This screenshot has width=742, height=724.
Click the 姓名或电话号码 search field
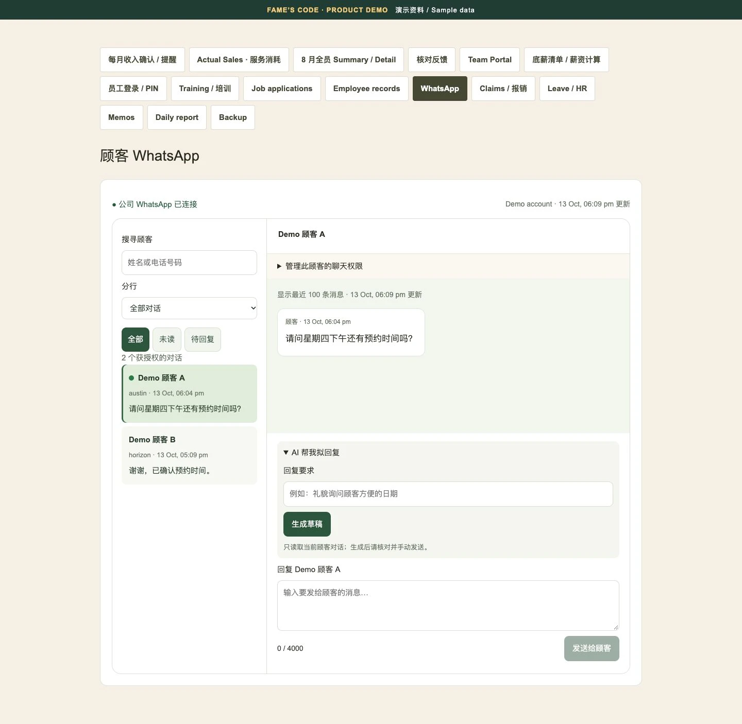click(x=189, y=263)
